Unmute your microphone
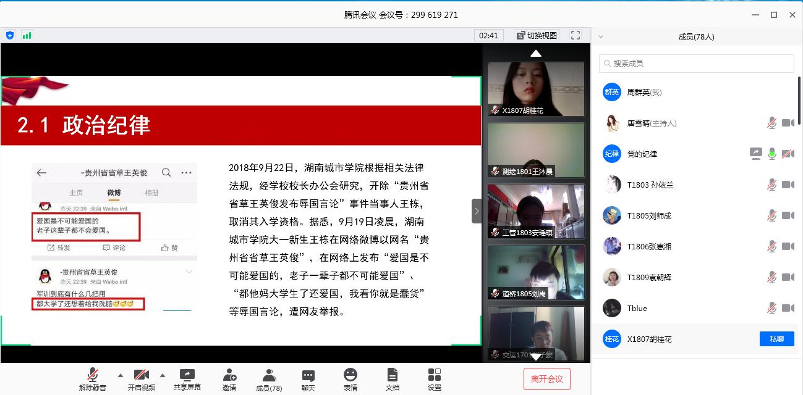This screenshot has width=803, height=395. (x=93, y=375)
